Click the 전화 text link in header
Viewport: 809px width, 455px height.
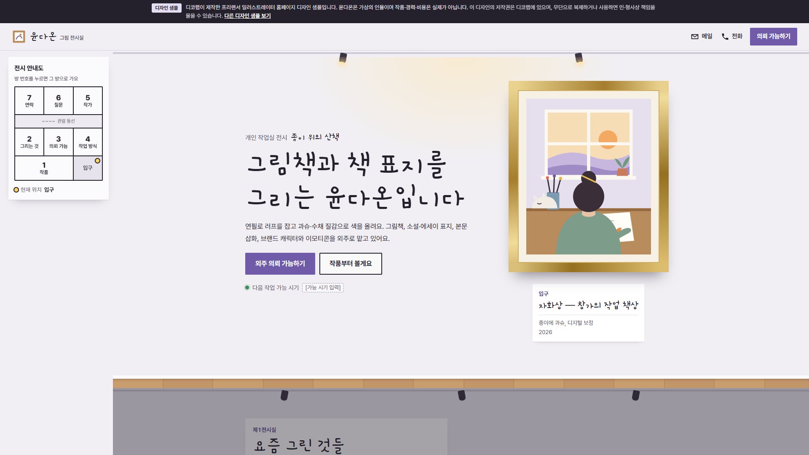(x=737, y=36)
